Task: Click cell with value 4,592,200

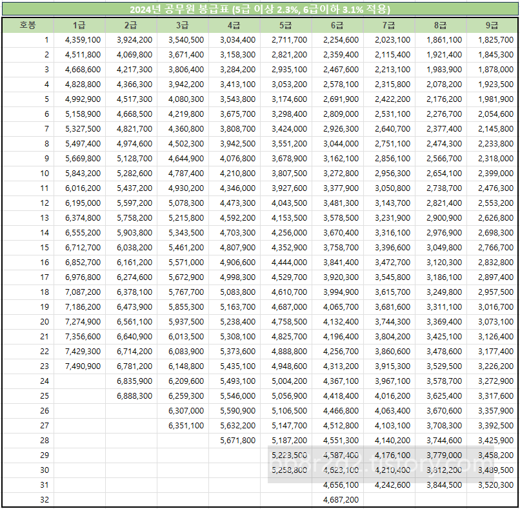Action: click(x=234, y=218)
